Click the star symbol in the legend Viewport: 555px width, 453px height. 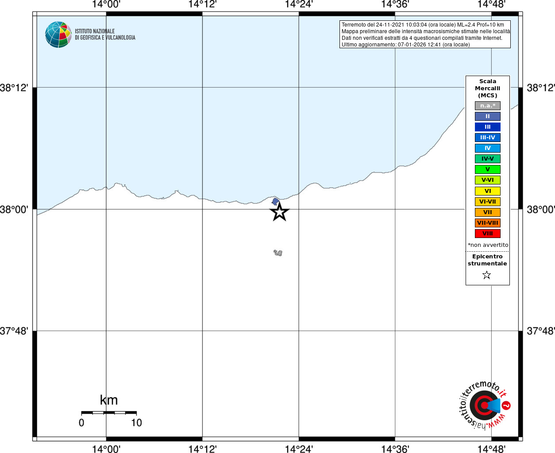(487, 275)
